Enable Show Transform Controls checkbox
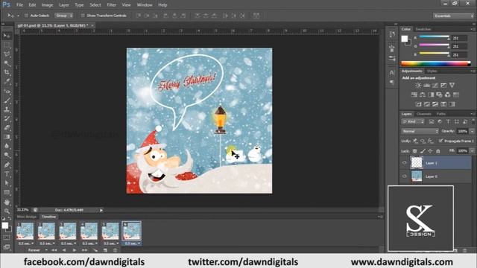This screenshot has height=268, width=477. point(83,16)
